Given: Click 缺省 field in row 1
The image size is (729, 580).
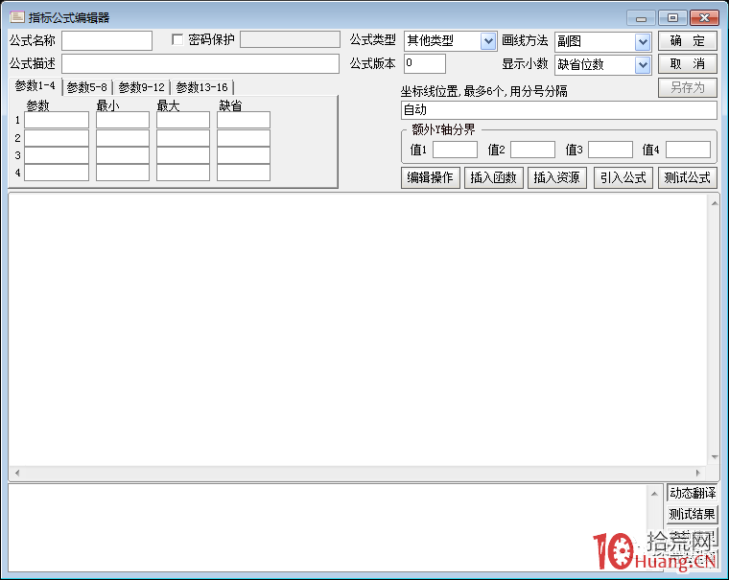Looking at the screenshot, I should pos(244,121).
